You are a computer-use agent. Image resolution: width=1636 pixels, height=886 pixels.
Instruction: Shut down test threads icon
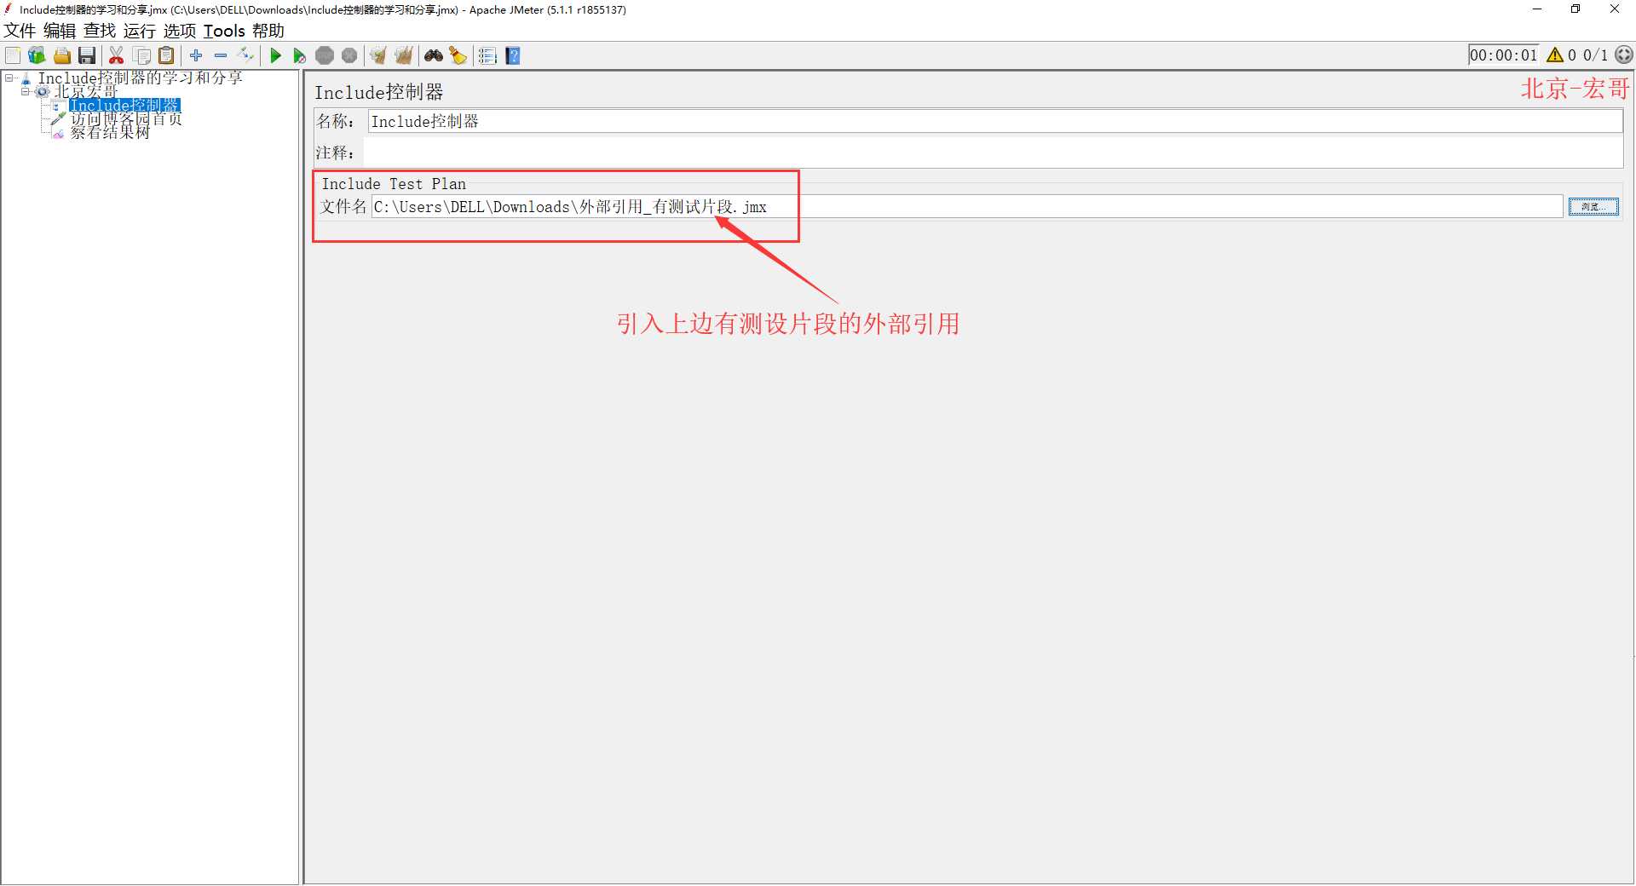(349, 56)
